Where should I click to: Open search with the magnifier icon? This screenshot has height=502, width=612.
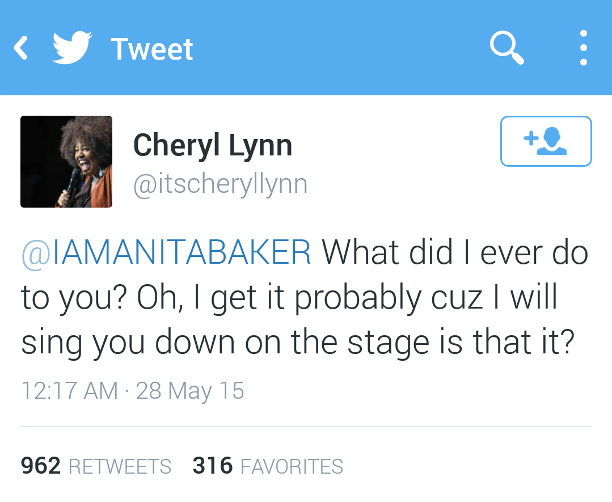coord(507,48)
